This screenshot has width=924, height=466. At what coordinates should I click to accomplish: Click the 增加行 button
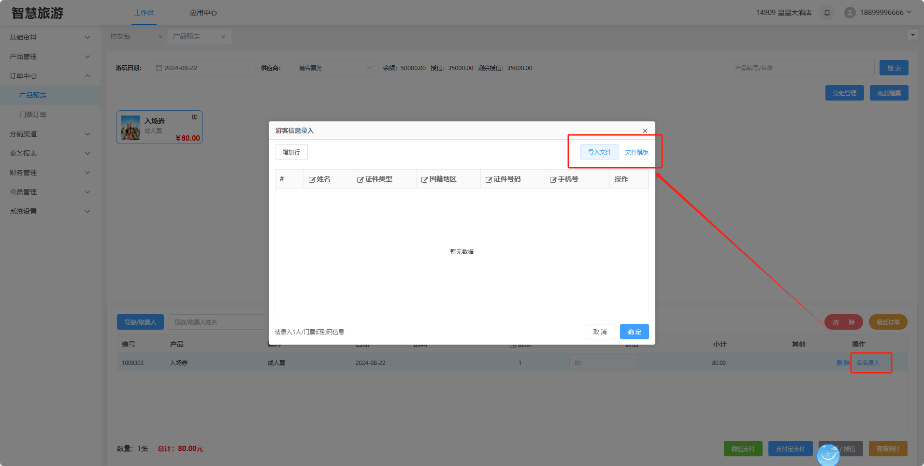pyautogui.click(x=291, y=152)
